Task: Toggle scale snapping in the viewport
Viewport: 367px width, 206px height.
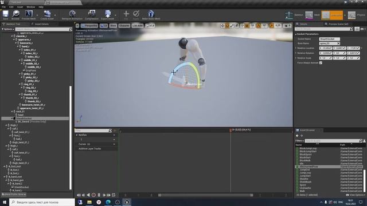Action: tap(271, 26)
